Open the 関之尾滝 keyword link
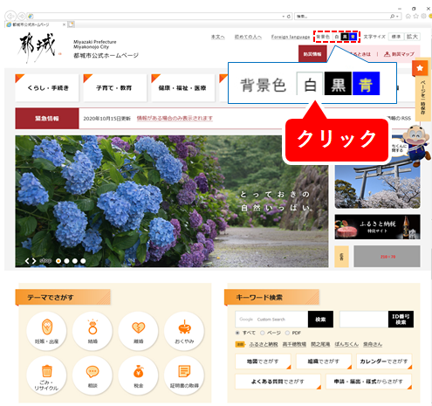Image resolution: width=432 pixels, height=406 pixels. (320, 344)
